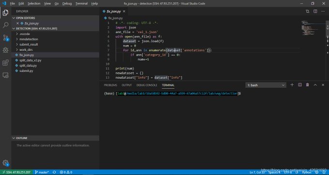The height and width of the screenshot is (175, 329).
Task: Open the Extensions view icon
Action: tap(5, 63)
